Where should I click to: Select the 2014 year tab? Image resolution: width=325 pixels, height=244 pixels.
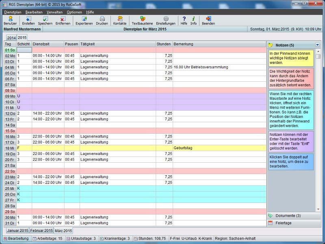(11, 37)
